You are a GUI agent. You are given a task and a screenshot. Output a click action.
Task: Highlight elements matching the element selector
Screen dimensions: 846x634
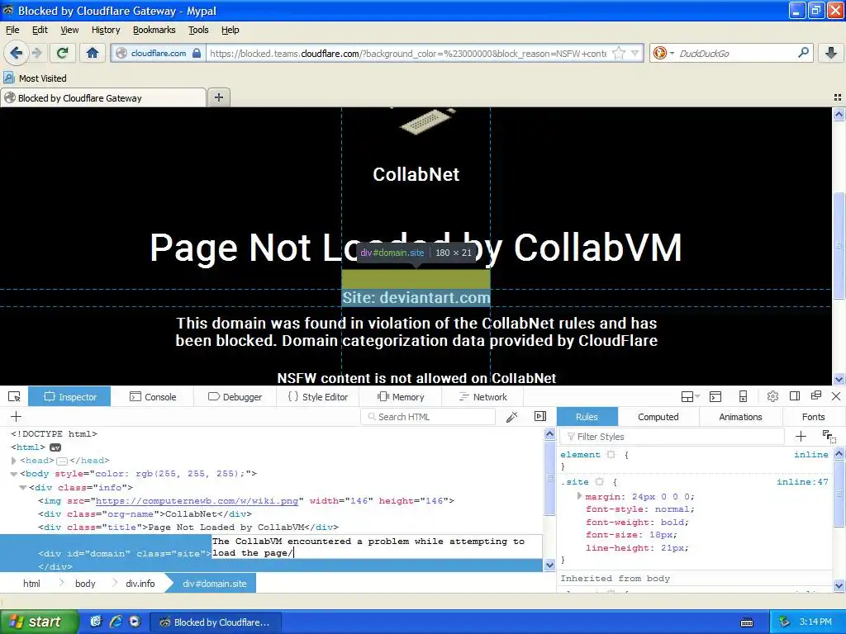coord(611,455)
